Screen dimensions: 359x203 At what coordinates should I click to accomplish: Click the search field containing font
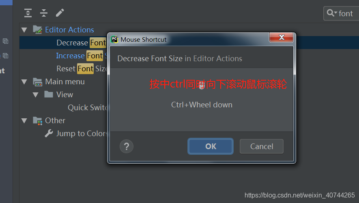(x=341, y=13)
